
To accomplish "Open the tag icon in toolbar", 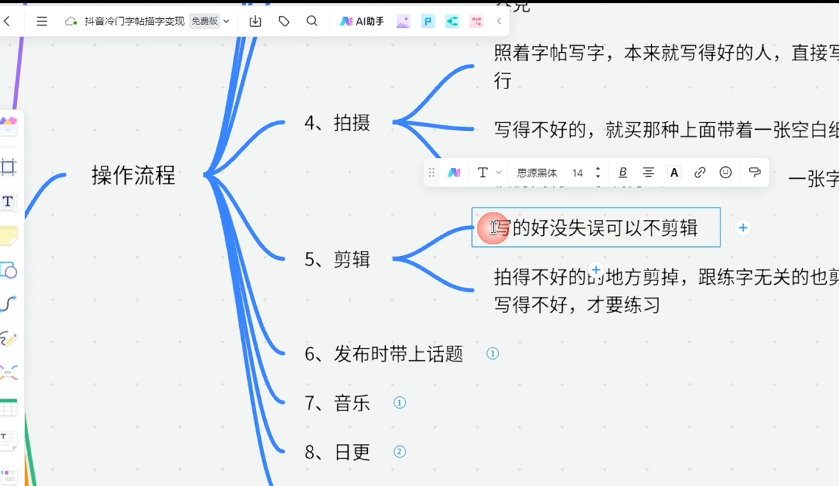I will (x=284, y=22).
